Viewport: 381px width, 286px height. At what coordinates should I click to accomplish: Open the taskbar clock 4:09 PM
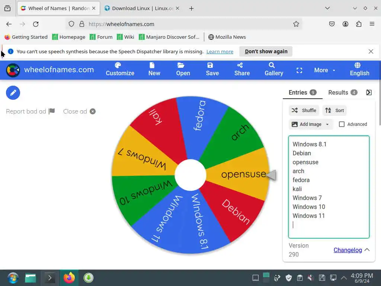(x=362, y=278)
